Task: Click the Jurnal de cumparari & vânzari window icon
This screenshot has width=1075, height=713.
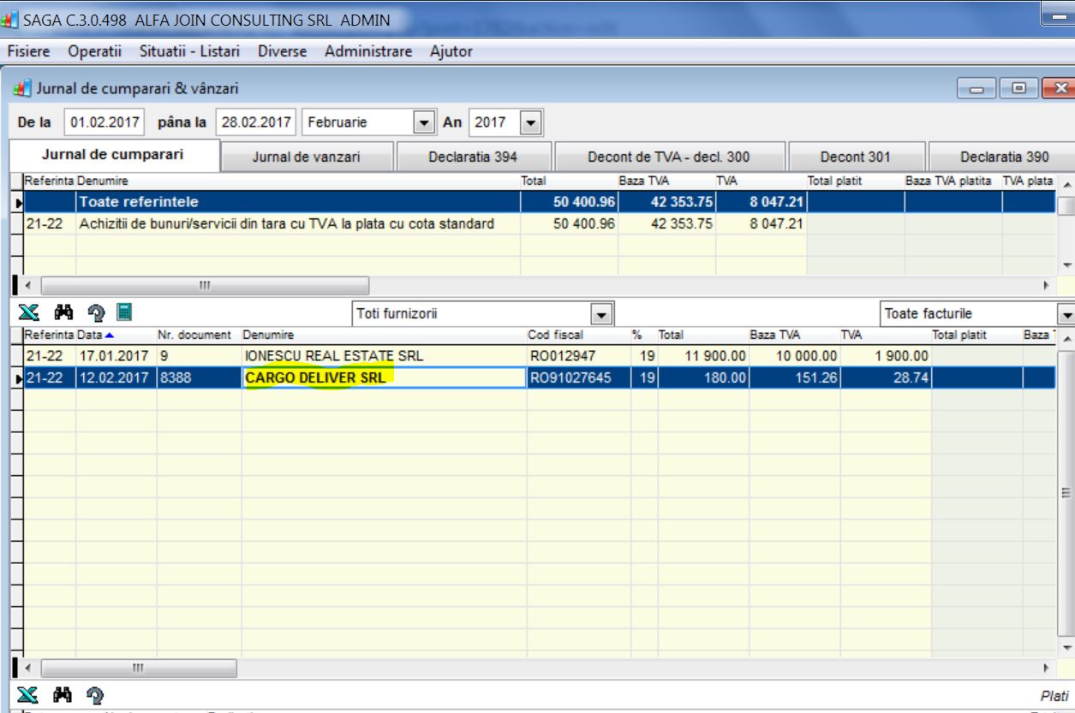Action: [x=24, y=88]
